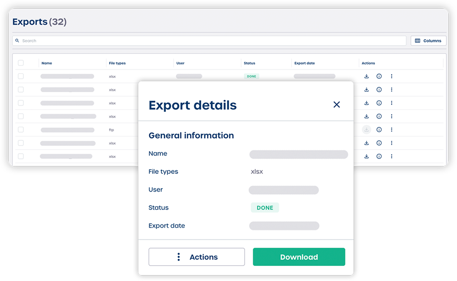
Task: Click the 'Exports (32)' page title
Action: pos(40,22)
